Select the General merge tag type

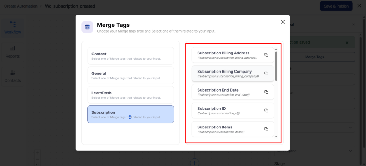pos(130,75)
